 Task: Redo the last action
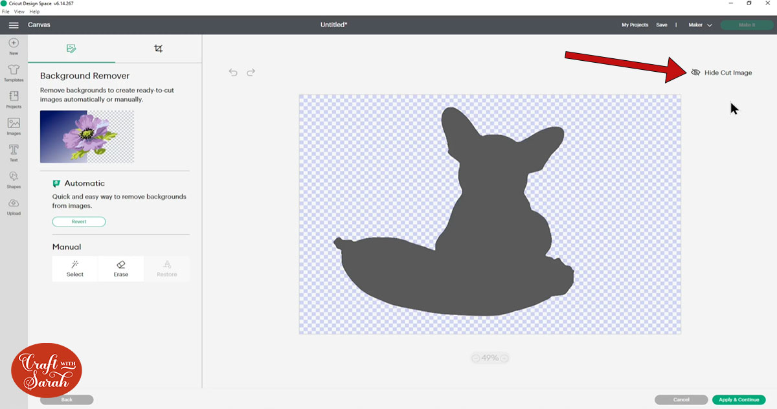tap(251, 72)
